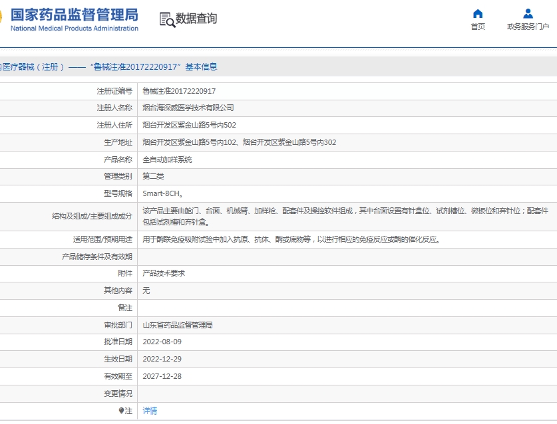Select registrant address 烟台开发区紫金山路5号内502
The width and height of the screenshot is (557, 424).
pos(190,125)
